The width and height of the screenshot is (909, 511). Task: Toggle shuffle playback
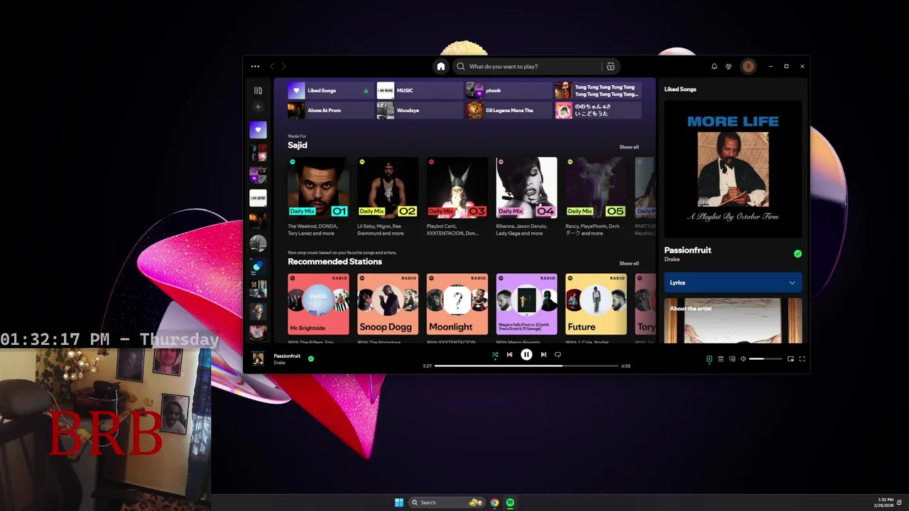tap(495, 355)
